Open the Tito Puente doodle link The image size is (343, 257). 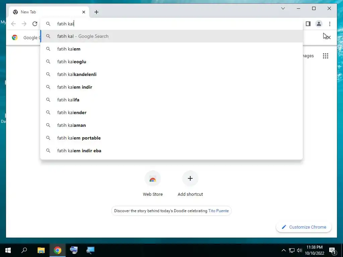click(218, 211)
